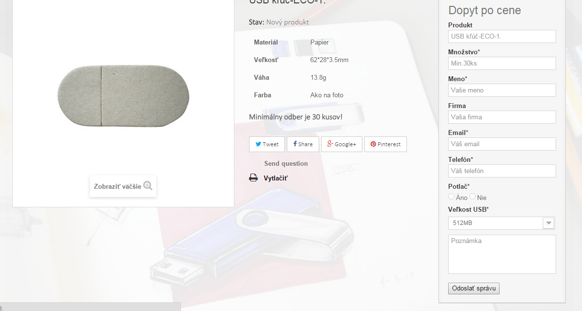Screen dimensions: 582x311
Task: Click the Twitter bird icon on Tweet
Action: pyautogui.click(x=258, y=144)
